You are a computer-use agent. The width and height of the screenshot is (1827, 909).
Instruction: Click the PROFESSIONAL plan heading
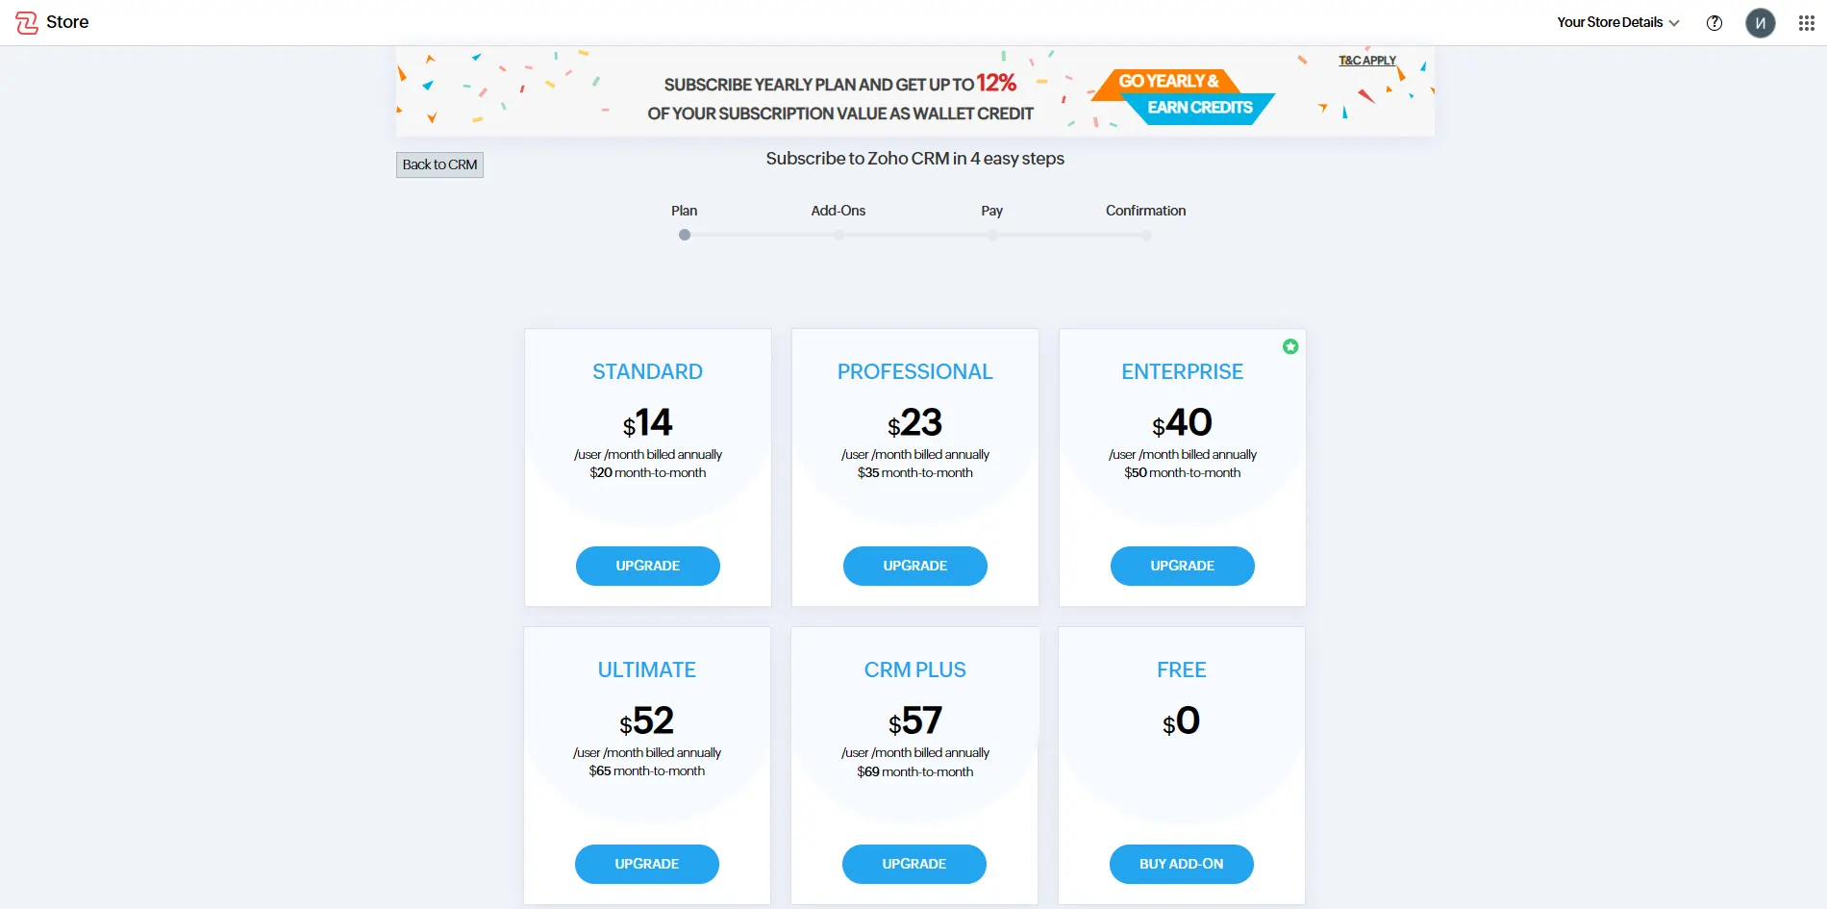[x=915, y=371]
